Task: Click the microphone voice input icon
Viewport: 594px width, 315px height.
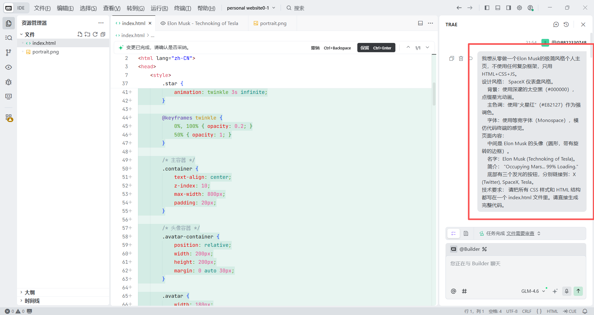Action: pyautogui.click(x=566, y=291)
